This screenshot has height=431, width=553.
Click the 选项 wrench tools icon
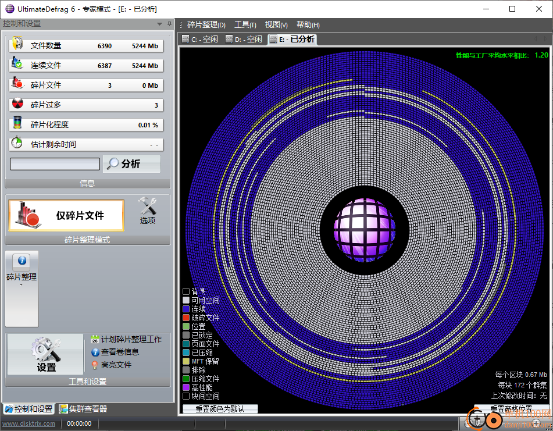[148, 206]
